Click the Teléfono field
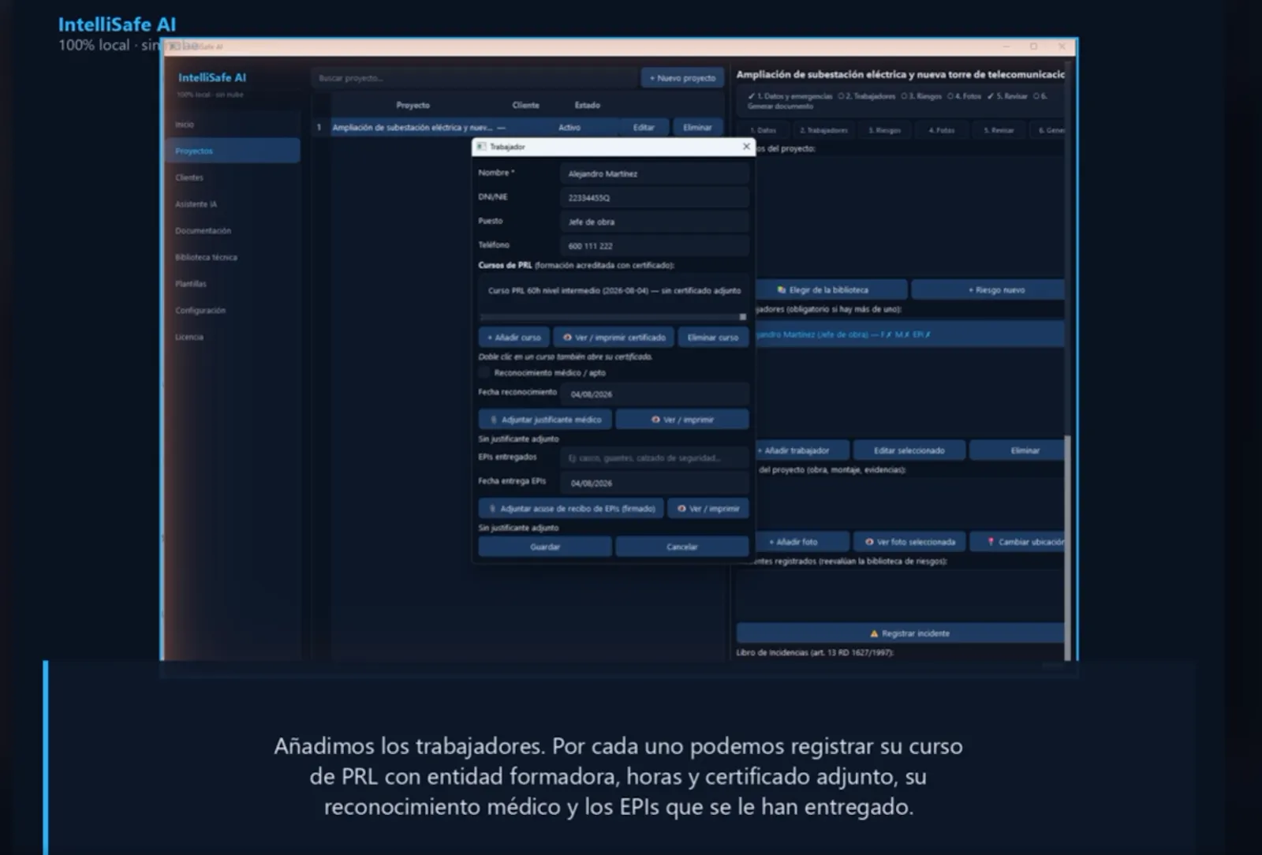1262x855 pixels. coord(655,246)
